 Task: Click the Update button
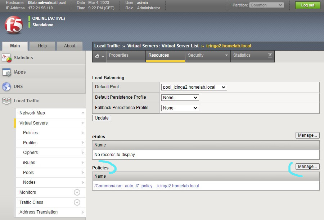(x=102, y=118)
